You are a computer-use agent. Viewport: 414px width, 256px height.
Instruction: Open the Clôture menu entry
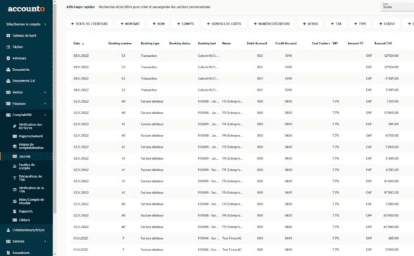pyautogui.click(x=24, y=220)
